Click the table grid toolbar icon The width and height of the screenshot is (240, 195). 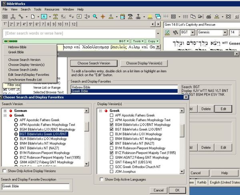click(174, 16)
